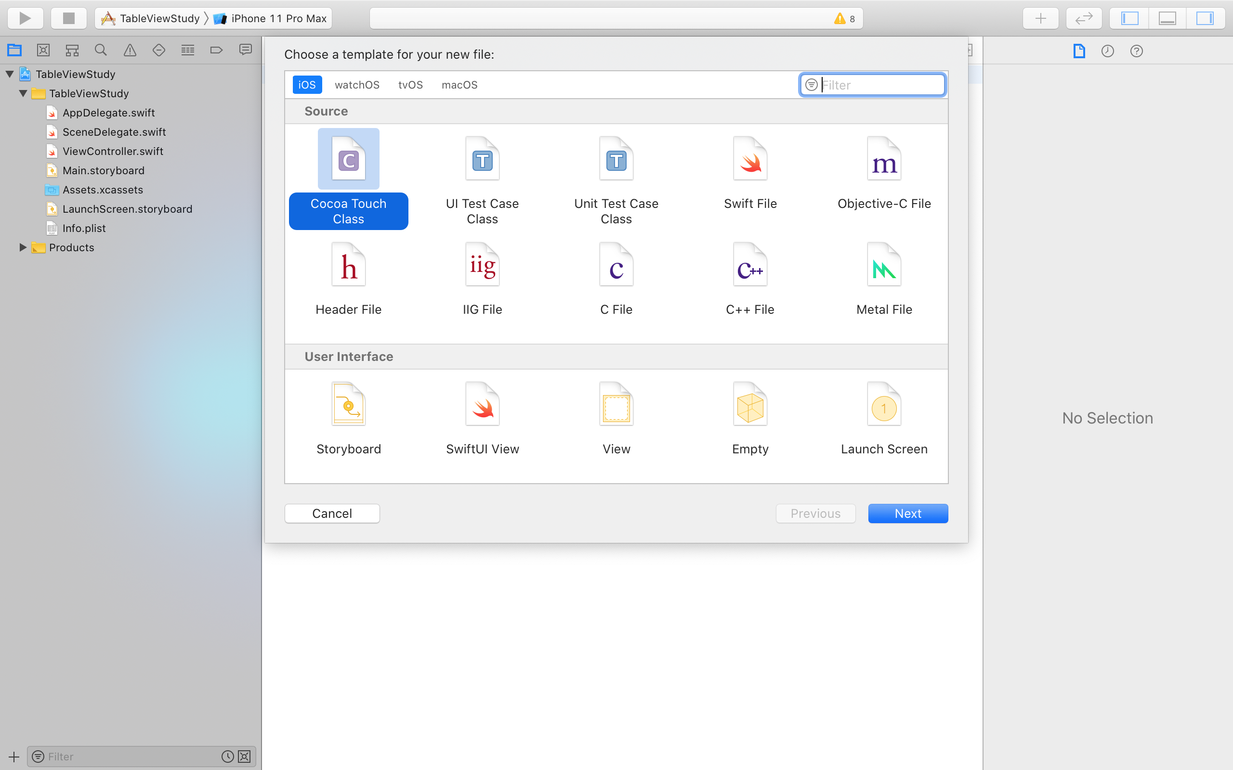This screenshot has height=770, width=1233.
Task: Select the Metal File template
Action: click(884, 265)
